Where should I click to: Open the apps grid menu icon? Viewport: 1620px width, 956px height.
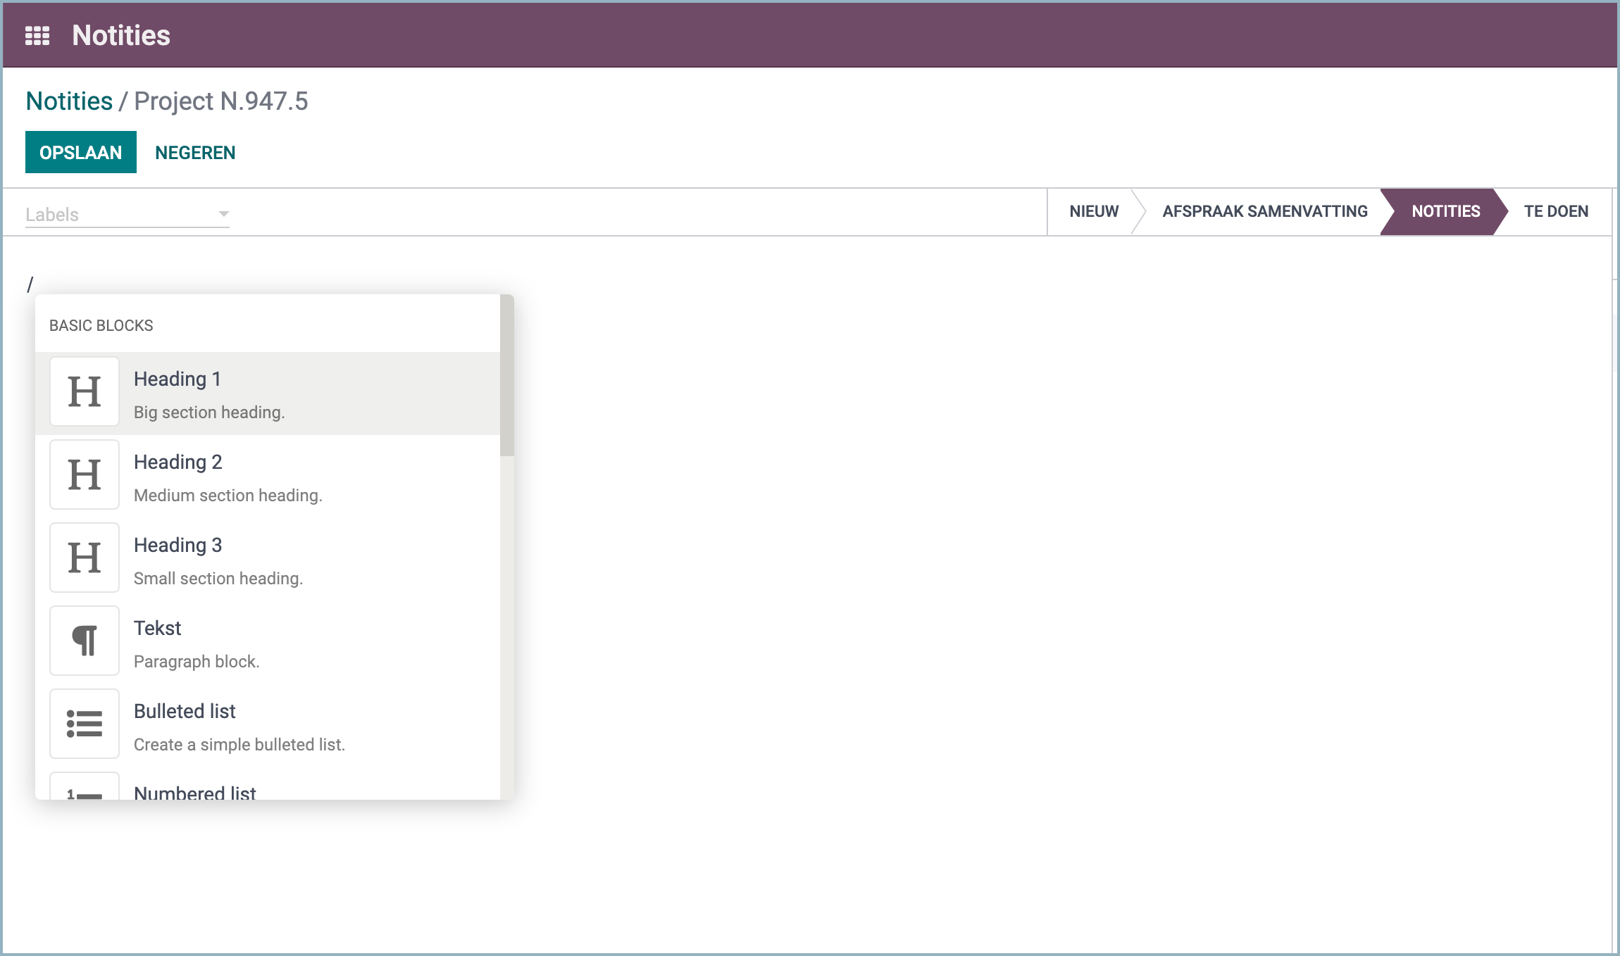click(37, 35)
